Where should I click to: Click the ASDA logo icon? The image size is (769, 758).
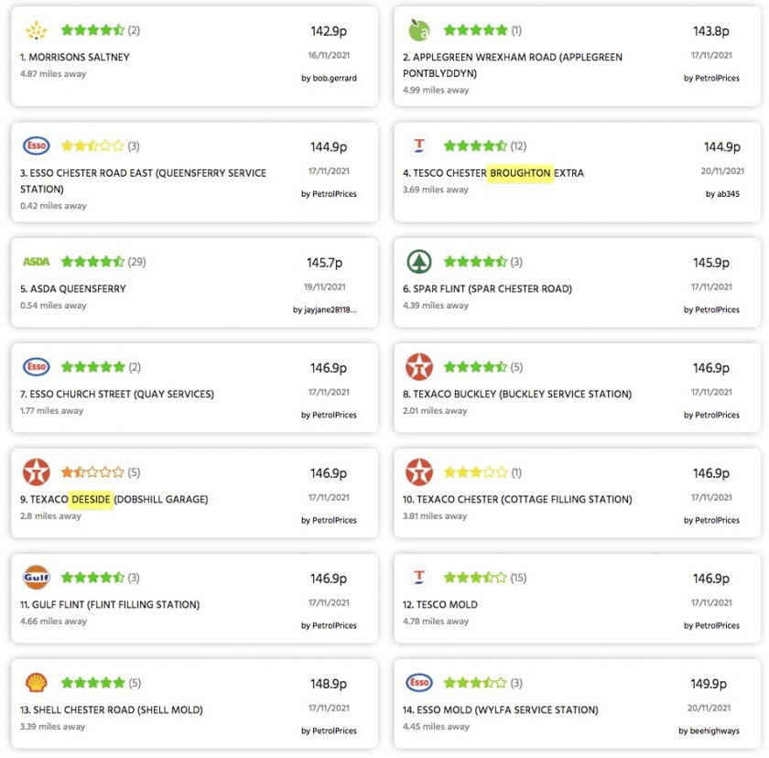pos(37,261)
